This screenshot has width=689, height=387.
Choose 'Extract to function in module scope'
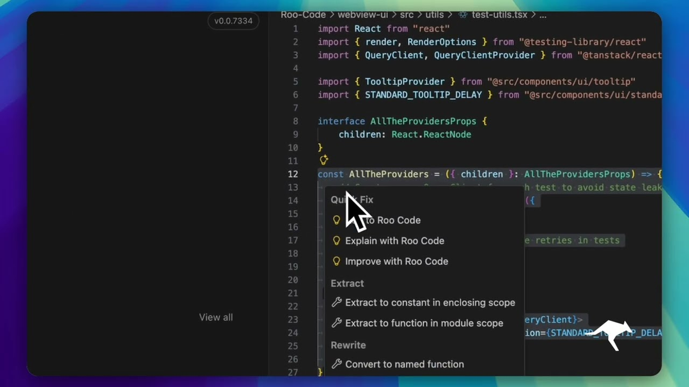click(424, 324)
